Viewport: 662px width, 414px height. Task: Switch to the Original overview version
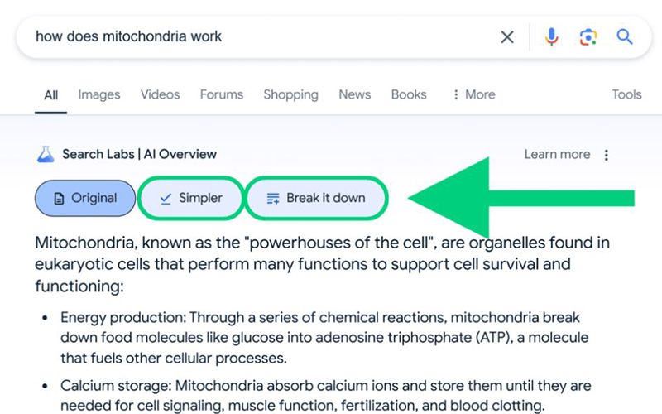point(84,199)
